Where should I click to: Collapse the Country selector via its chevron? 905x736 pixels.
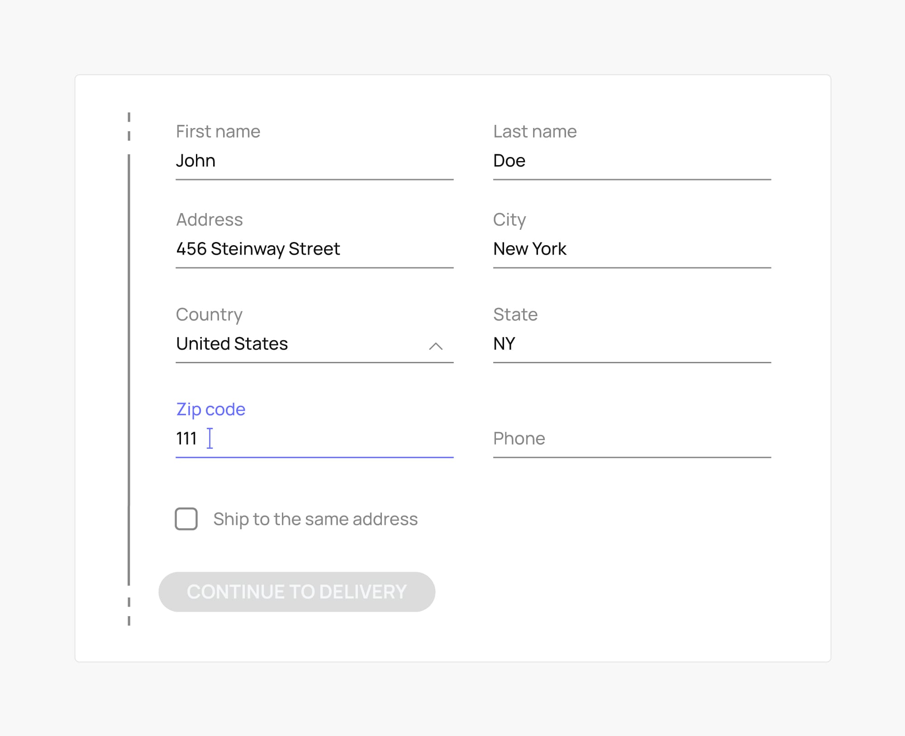436,346
